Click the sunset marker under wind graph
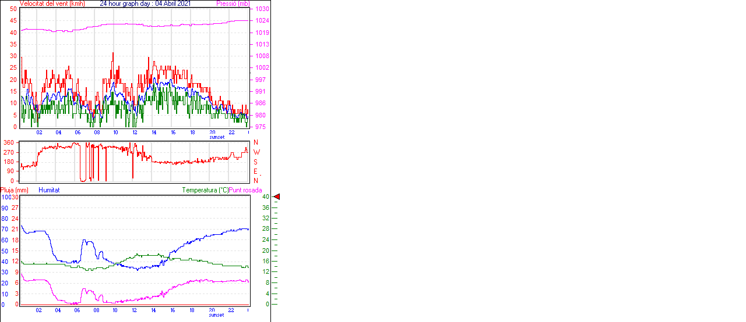The image size is (746, 322). click(217, 137)
